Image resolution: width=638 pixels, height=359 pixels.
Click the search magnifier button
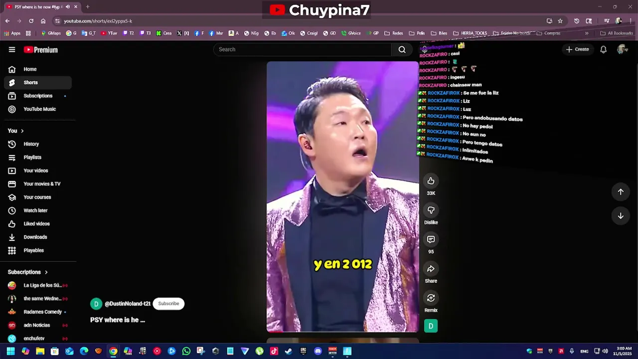point(402,49)
